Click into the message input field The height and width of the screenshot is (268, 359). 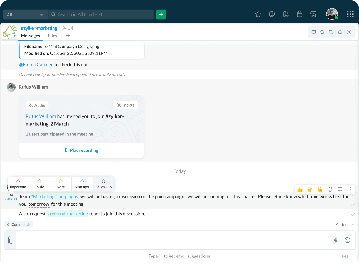(x=172, y=240)
